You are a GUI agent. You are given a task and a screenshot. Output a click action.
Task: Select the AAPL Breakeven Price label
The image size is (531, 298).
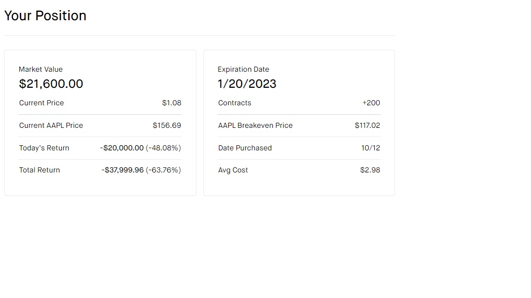(x=255, y=126)
